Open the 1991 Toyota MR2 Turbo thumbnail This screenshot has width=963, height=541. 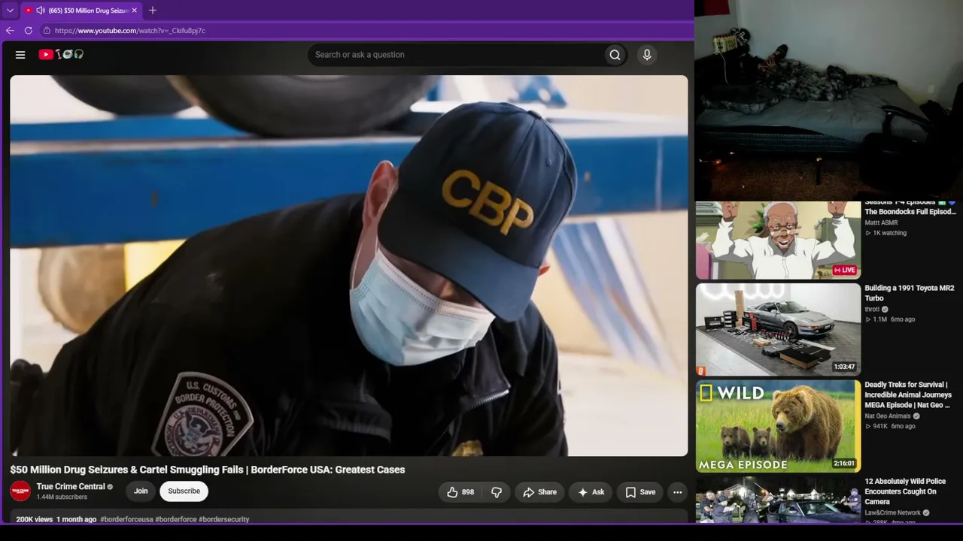[778, 329]
